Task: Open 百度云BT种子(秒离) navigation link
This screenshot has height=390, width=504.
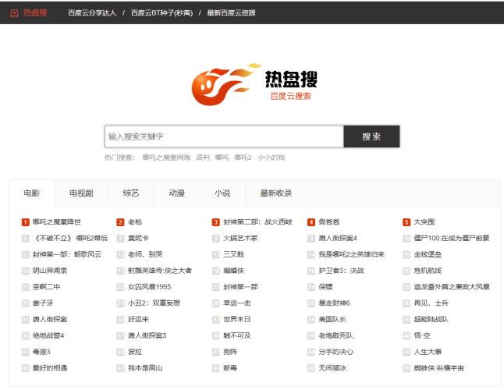Action: [162, 12]
